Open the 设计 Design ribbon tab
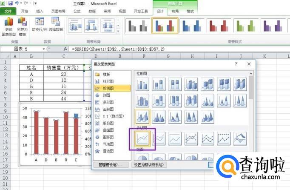The width and height of the screenshot is (290, 190). 160,12
